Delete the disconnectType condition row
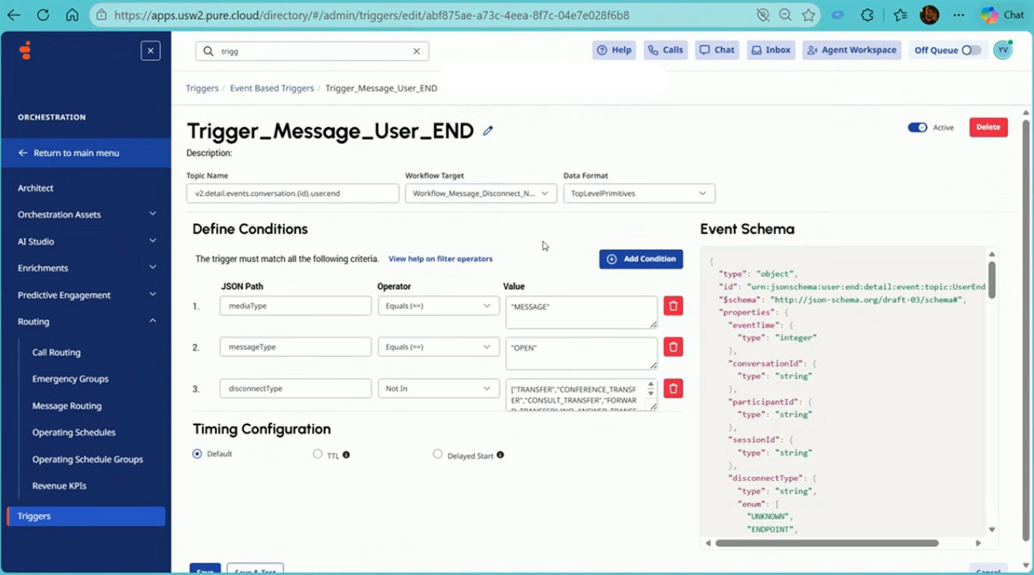 click(x=673, y=388)
